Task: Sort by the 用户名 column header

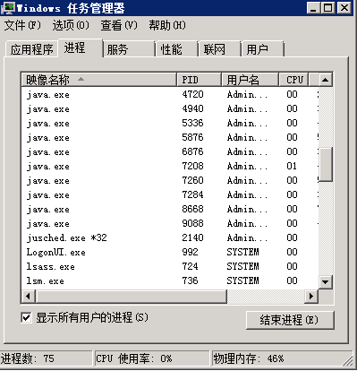Action: (x=250, y=80)
